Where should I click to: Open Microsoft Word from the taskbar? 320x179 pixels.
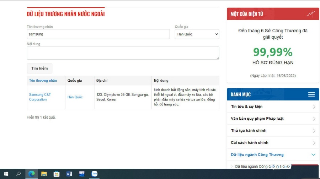69,174
